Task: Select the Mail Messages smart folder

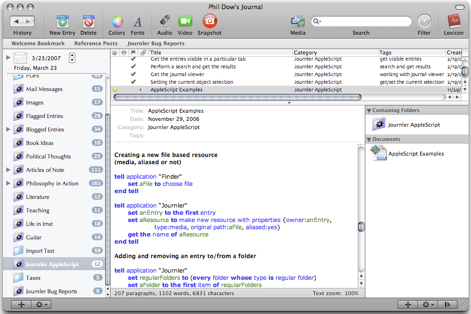Action: pyautogui.click(x=54, y=89)
